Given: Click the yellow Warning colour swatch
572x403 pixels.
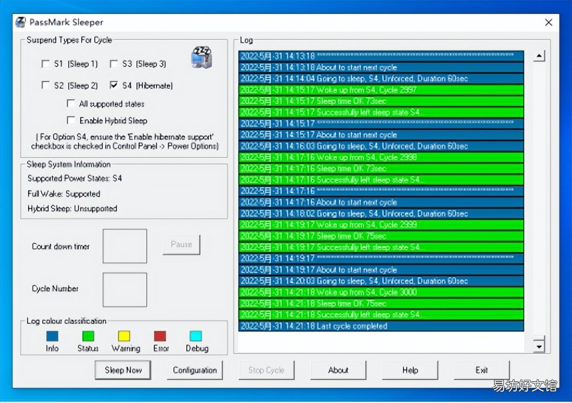Looking at the screenshot, I should coord(124,336).
